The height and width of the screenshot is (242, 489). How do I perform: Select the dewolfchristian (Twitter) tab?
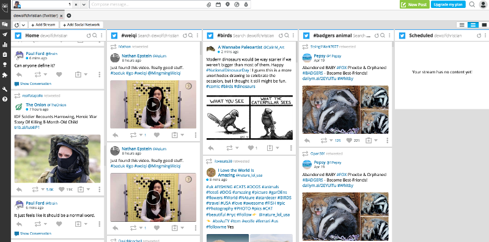tap(36, 16)
